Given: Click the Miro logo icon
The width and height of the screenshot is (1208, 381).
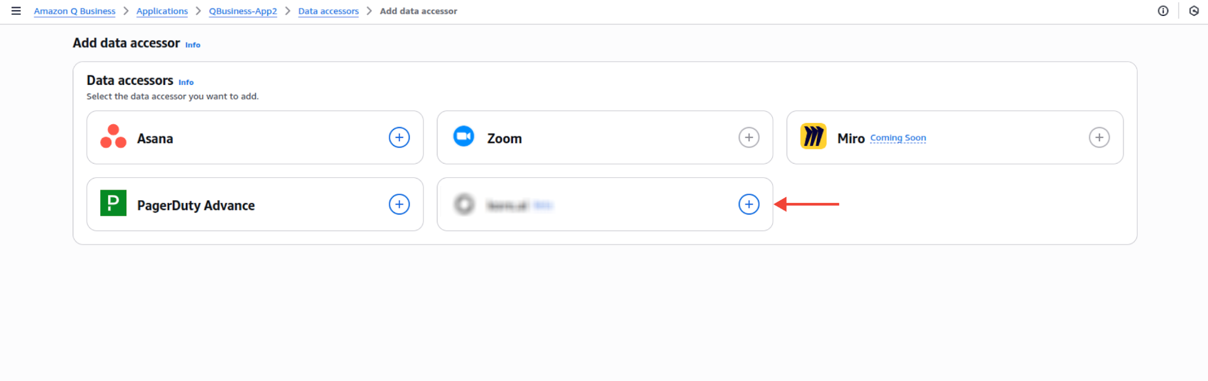Looking at the screenshot, I should [813, 137].
